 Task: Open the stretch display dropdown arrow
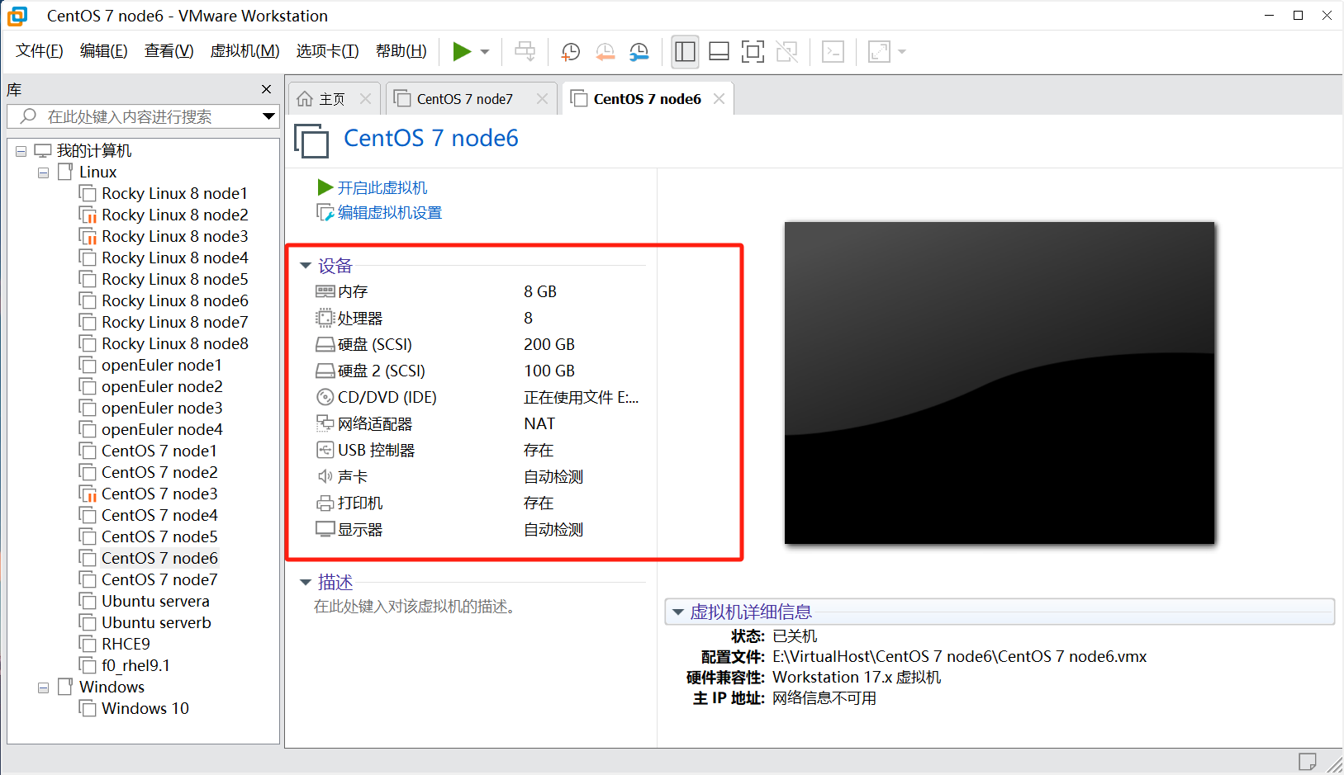(x=902, y=52)
